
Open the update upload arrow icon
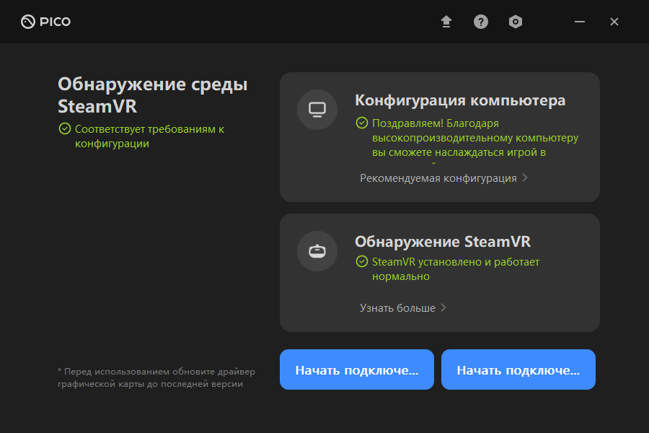(x=446, y=22)
